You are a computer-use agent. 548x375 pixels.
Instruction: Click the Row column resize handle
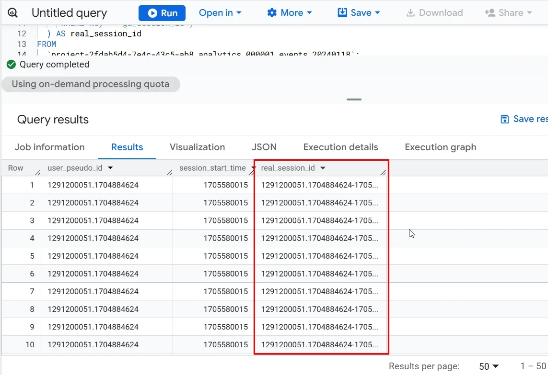(38, 172)
